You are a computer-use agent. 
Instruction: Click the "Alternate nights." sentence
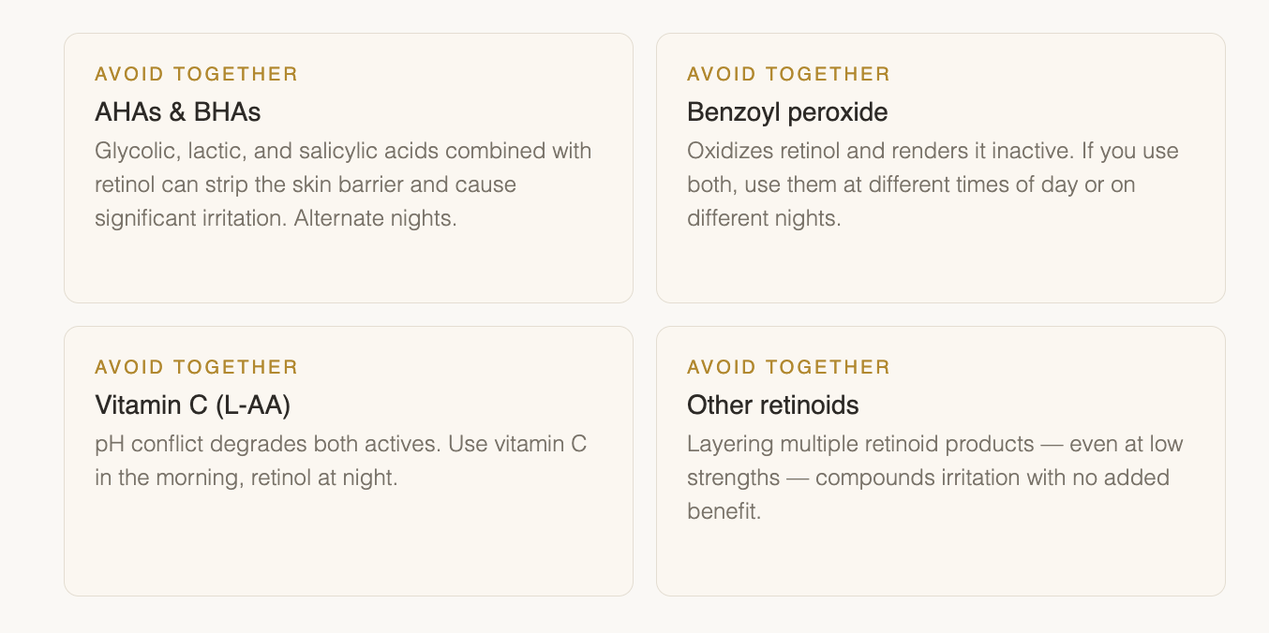(x=375, y=219)
